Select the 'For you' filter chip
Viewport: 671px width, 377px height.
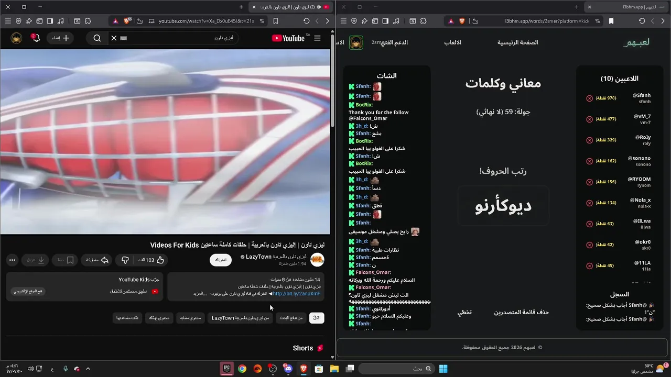pyautogui.click(x=159, y=318)
